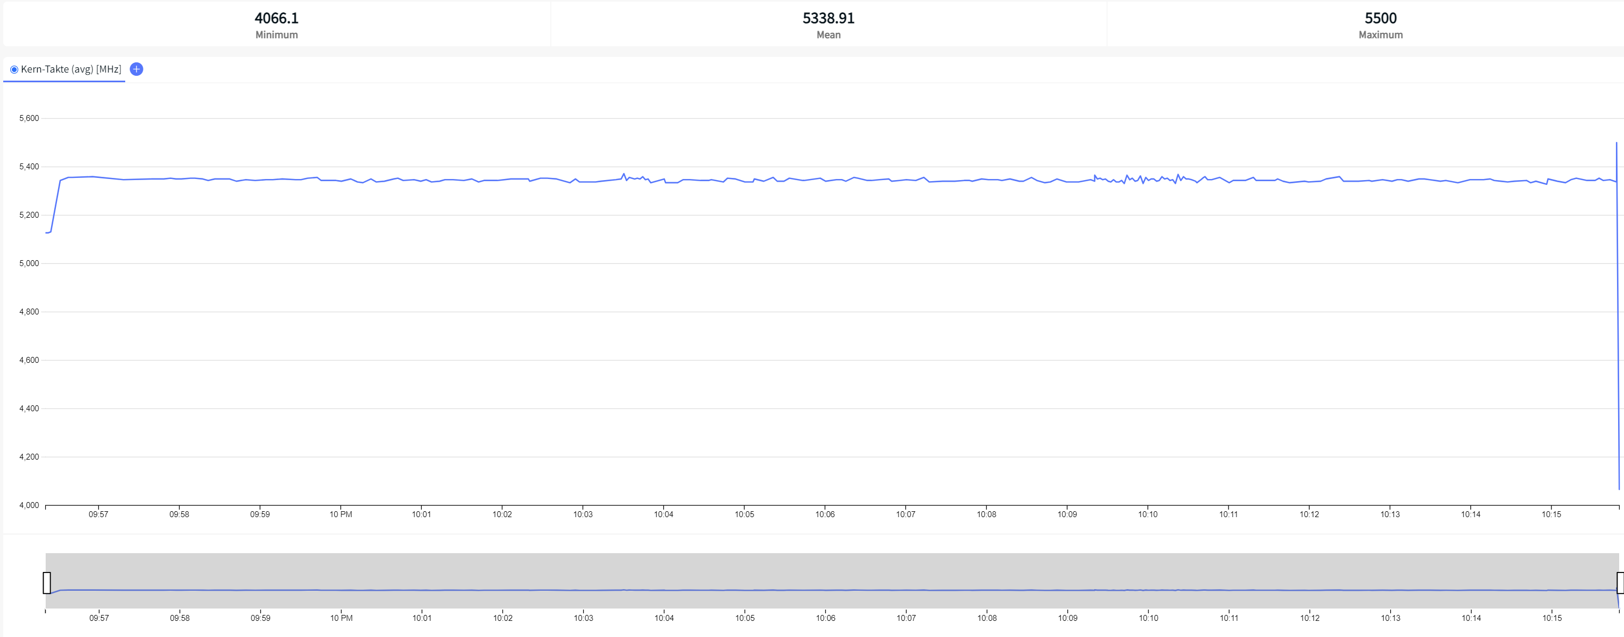Click the 10:12 tick in bottom navigator
This screenshot has width=1624, height=637.
point(1310,618)
